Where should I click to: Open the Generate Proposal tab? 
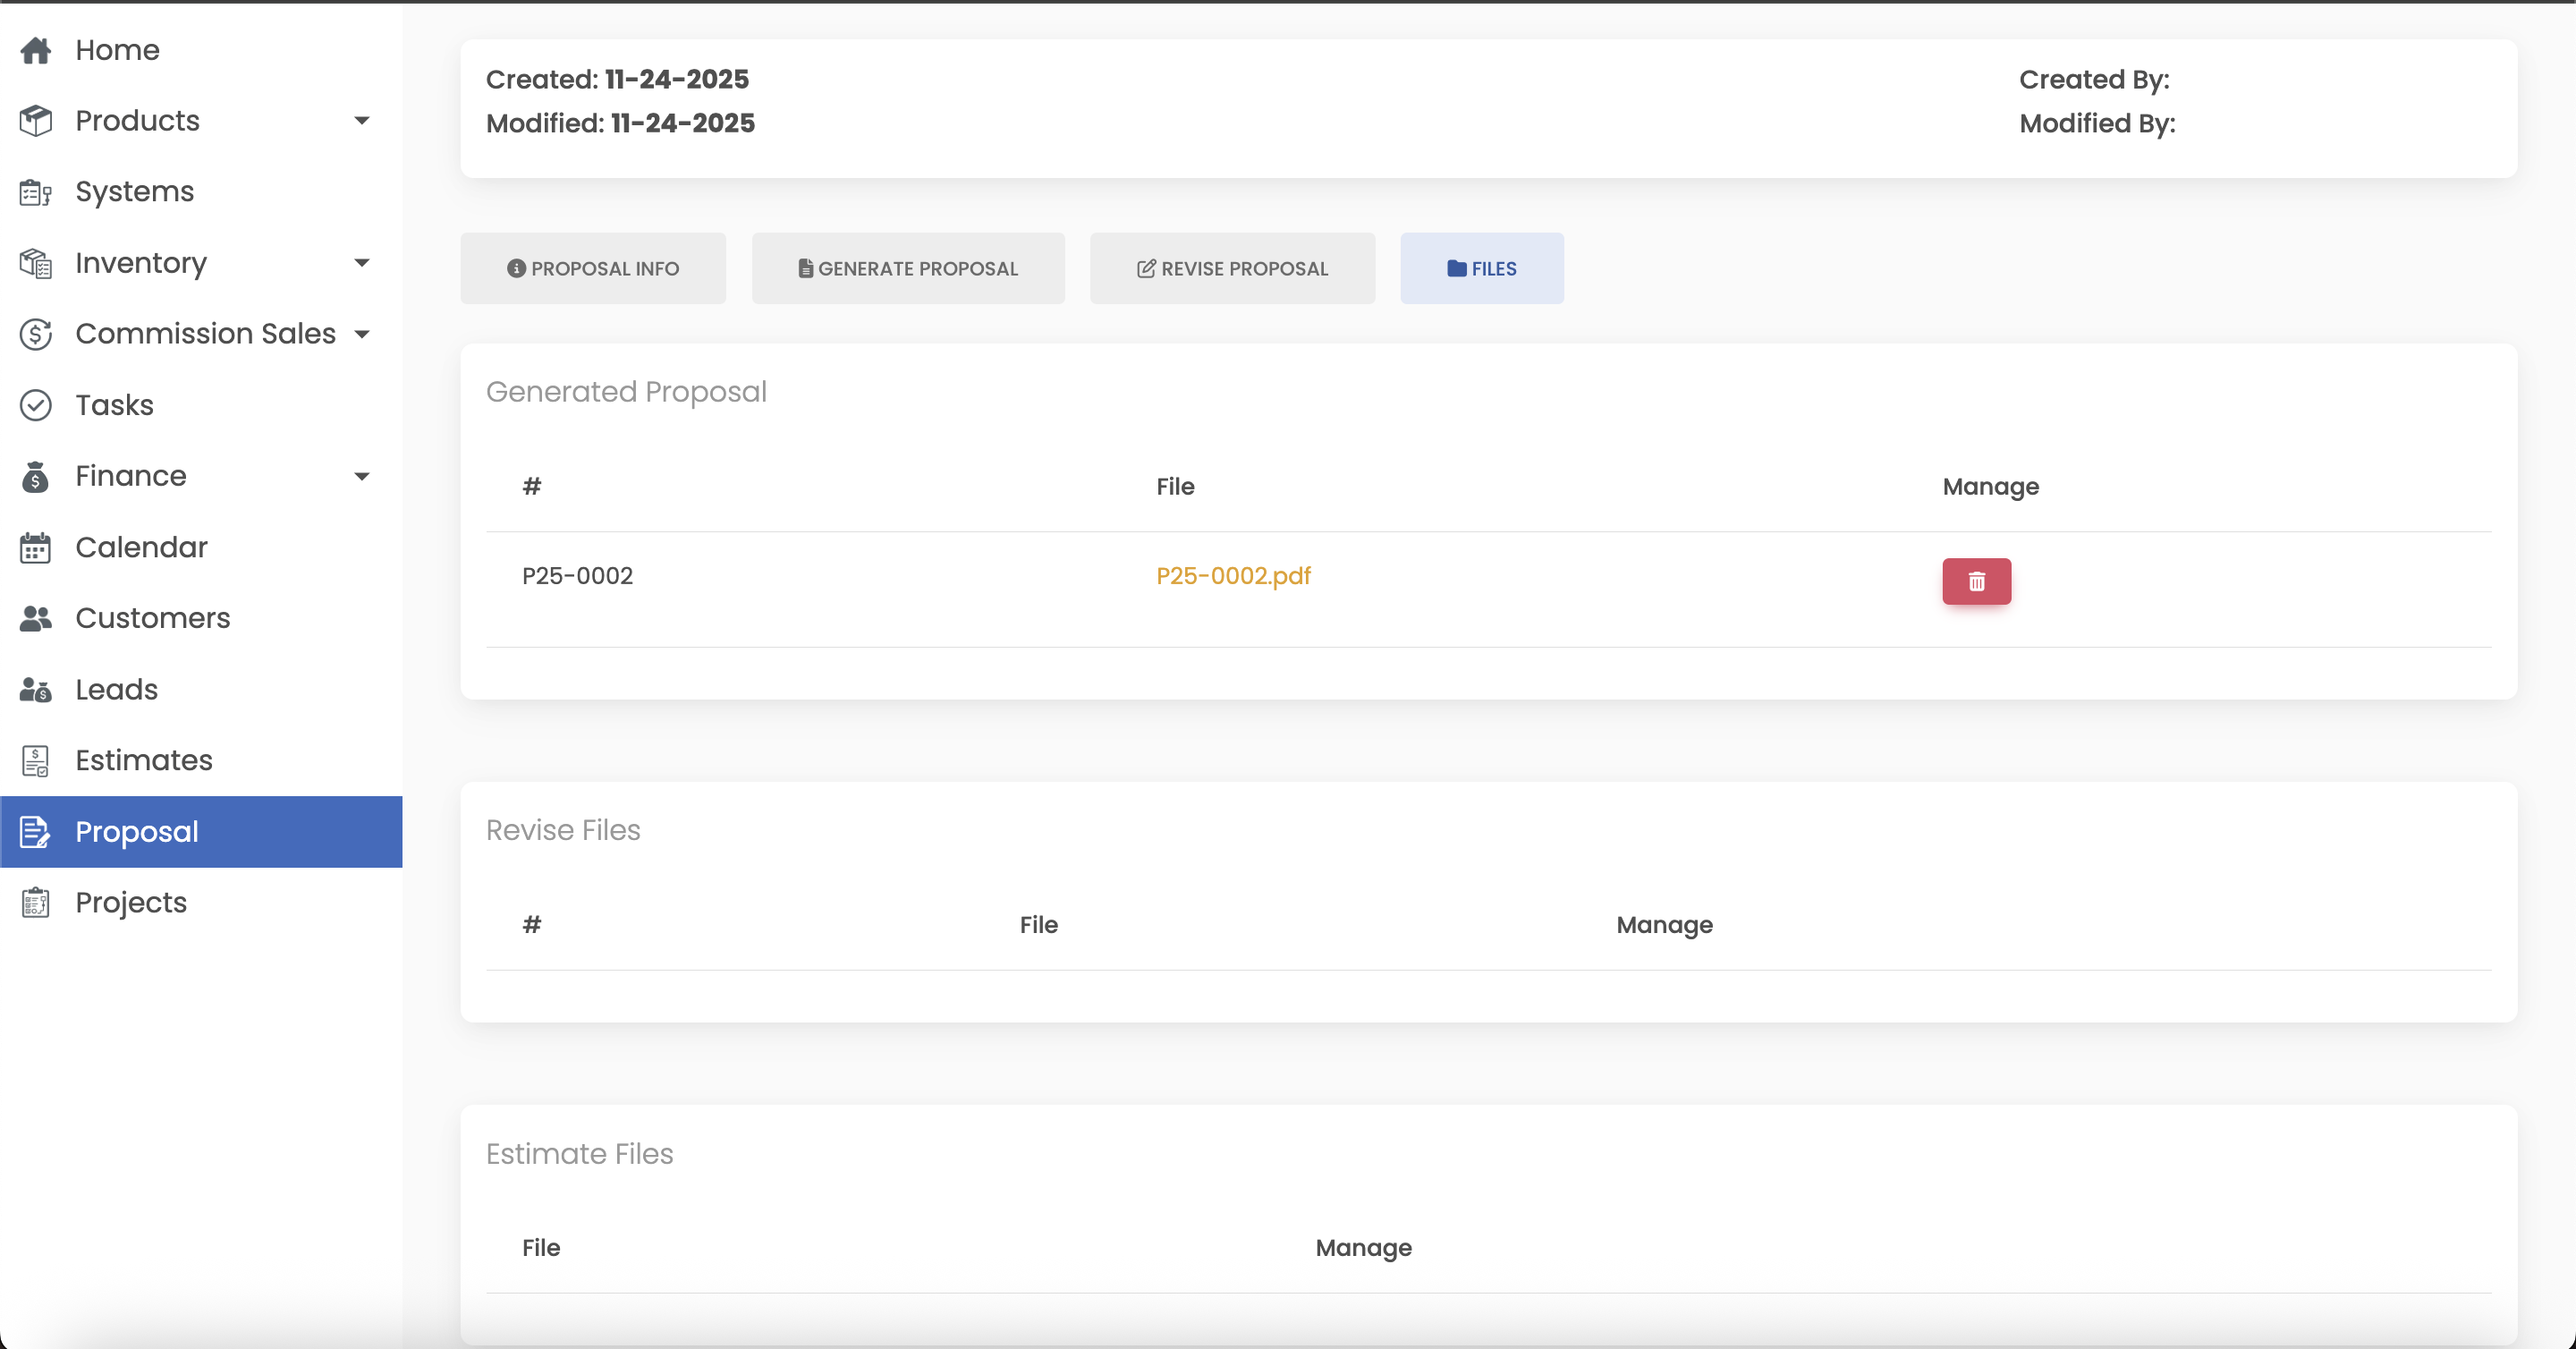[x=907, y=268]
